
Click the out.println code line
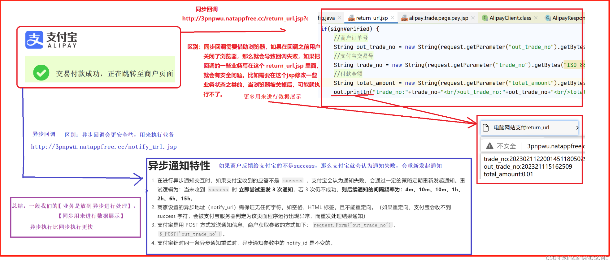coord(459,92)
